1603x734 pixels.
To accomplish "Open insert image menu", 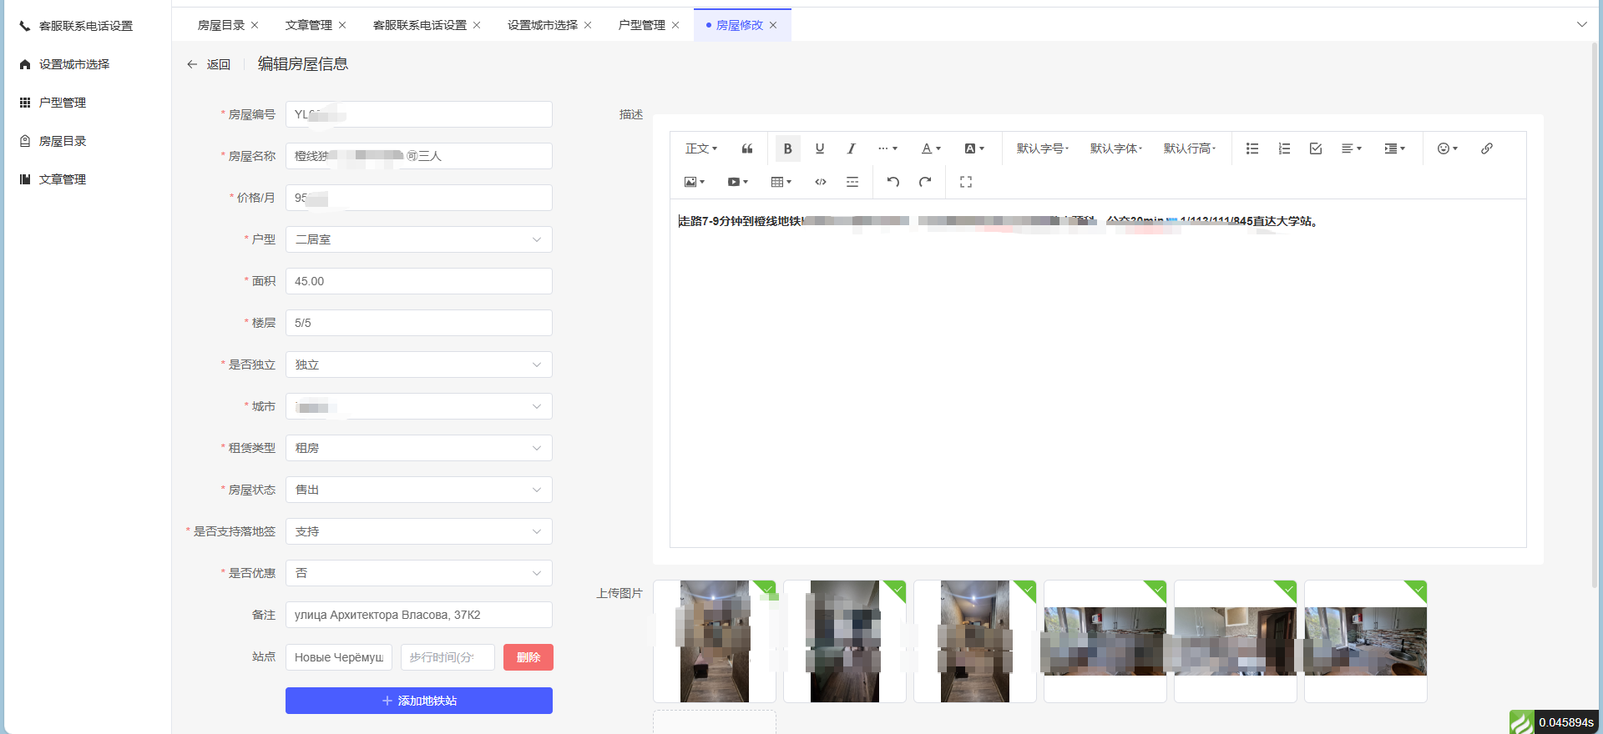I will click(695, 182).
